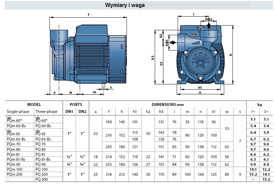Select model PQm 70
Image resolution: width=275 pixels, height=185 pixels.
pos(13,144)
